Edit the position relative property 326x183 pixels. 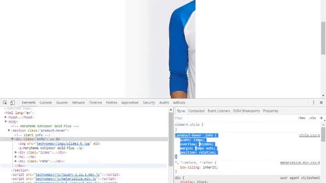click(199, 152)
